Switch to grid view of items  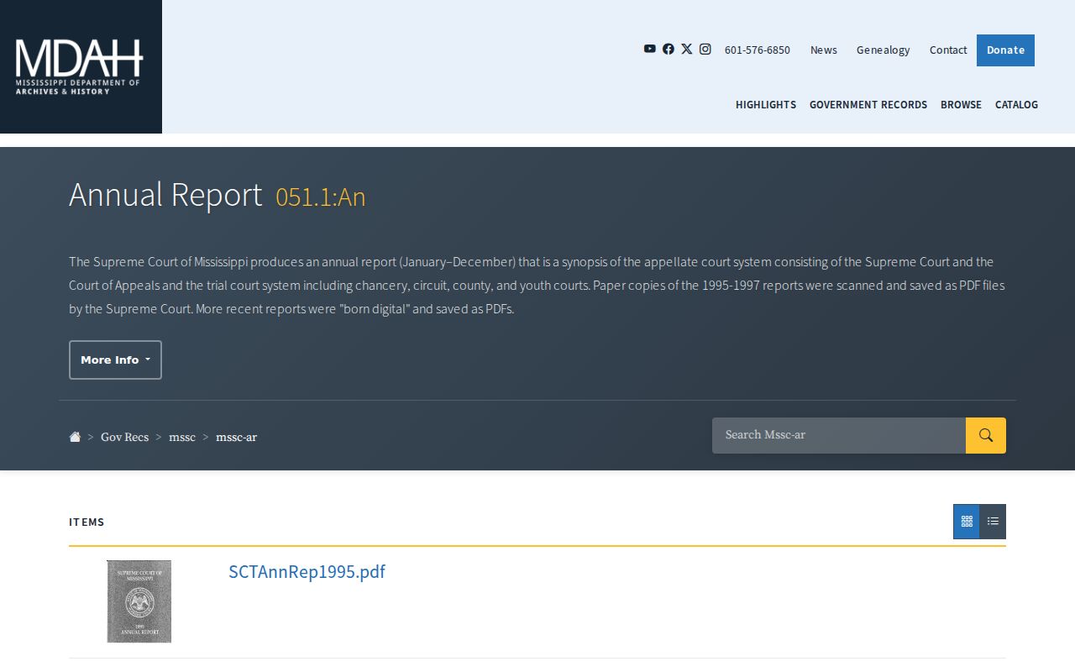(967, 522)
